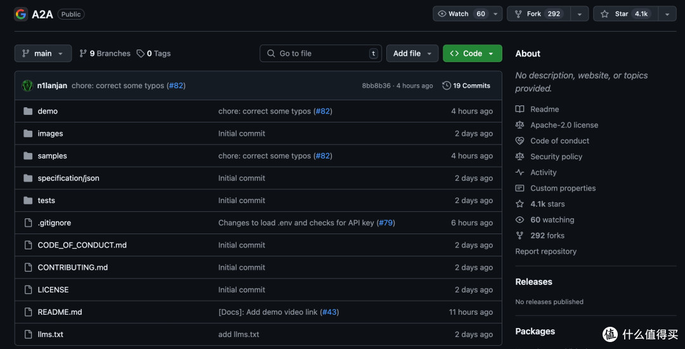685x349 pixels.
Task: Expand the main branch dropdown
Action: (x=43, y=53)
